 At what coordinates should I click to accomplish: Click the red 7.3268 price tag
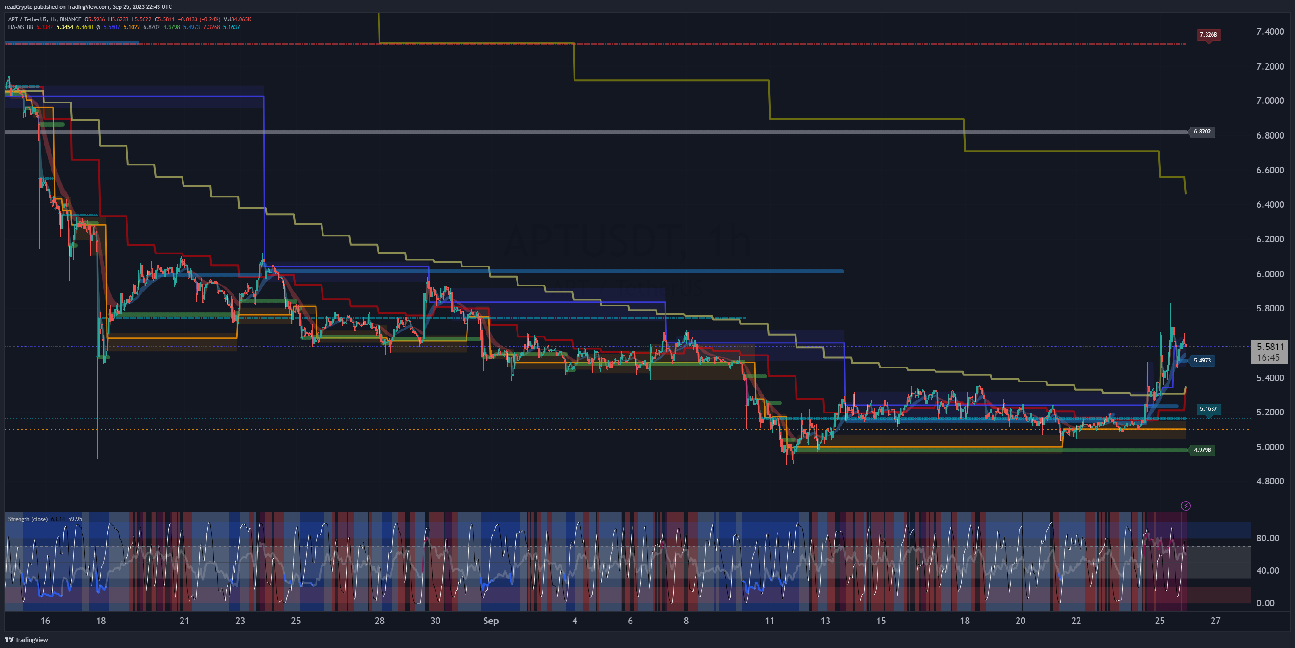pyautogui.click(x=1208, y=35)
